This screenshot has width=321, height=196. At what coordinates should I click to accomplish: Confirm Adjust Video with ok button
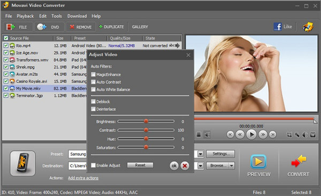pyautogui.click(x=174, y=165)
